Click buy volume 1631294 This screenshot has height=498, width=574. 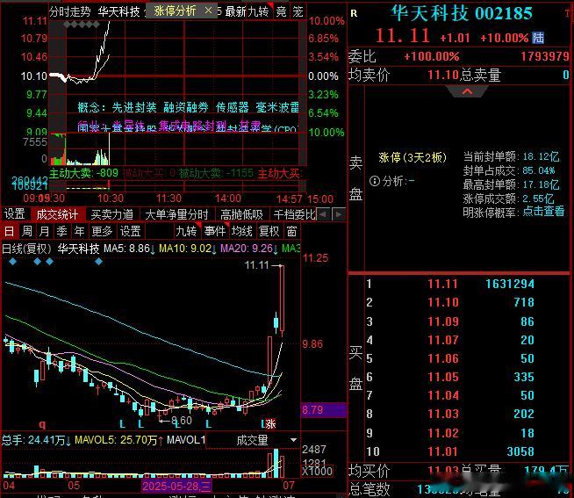tap(510, 284)
